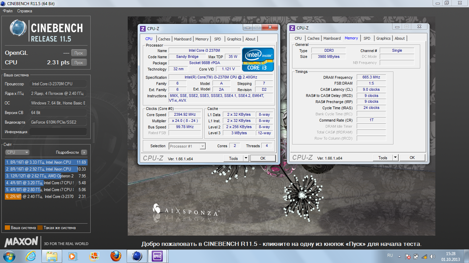Expand Tools dropdown arrow in left CPU-Z window

(246, 158)
